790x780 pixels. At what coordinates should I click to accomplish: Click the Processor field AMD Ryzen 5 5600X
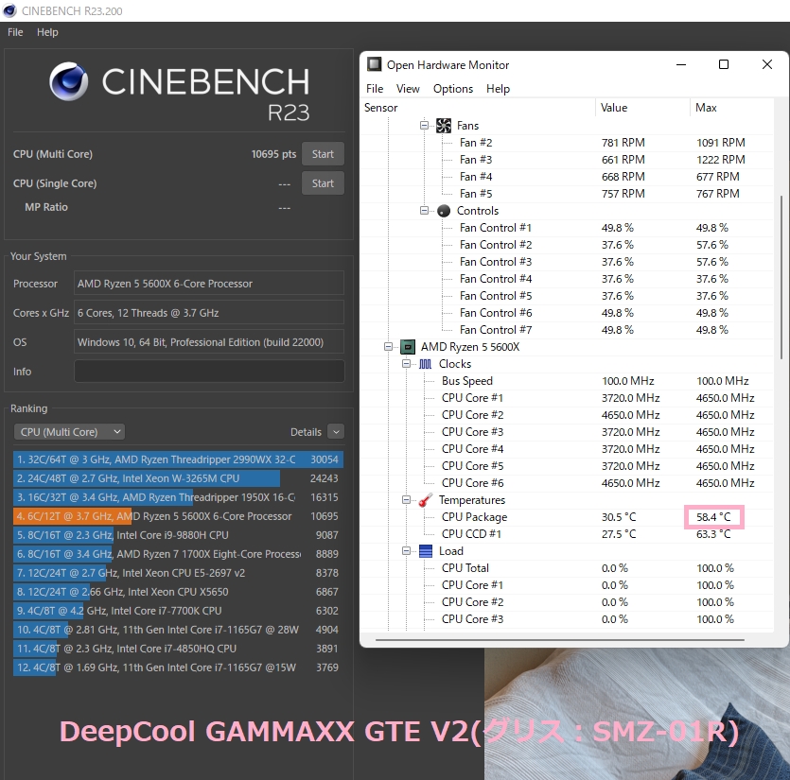(x=209, y=284)
